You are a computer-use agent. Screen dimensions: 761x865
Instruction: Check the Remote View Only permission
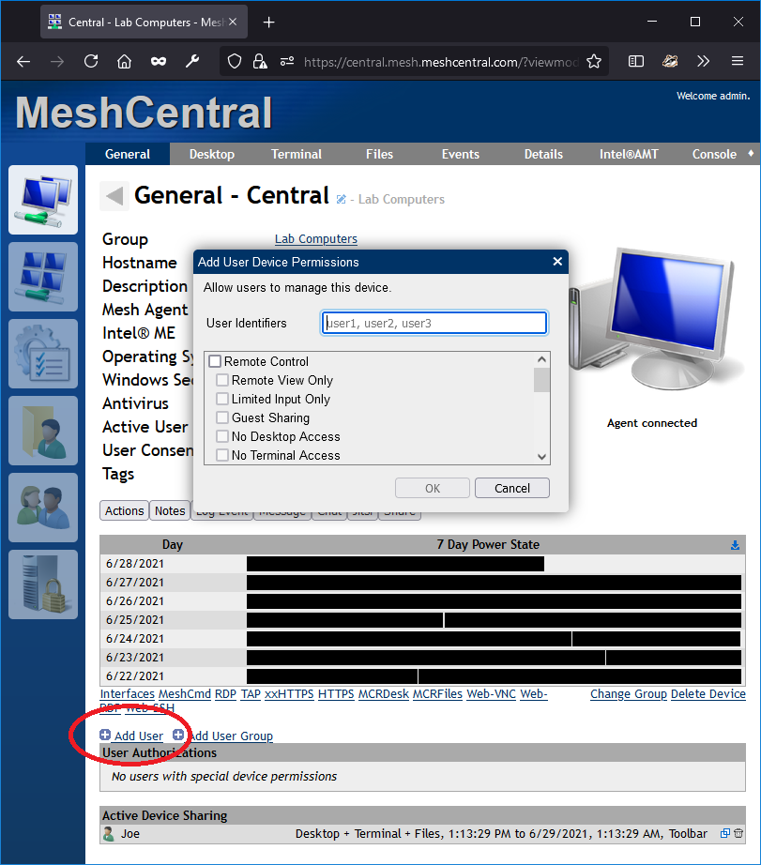click(222, 380)
